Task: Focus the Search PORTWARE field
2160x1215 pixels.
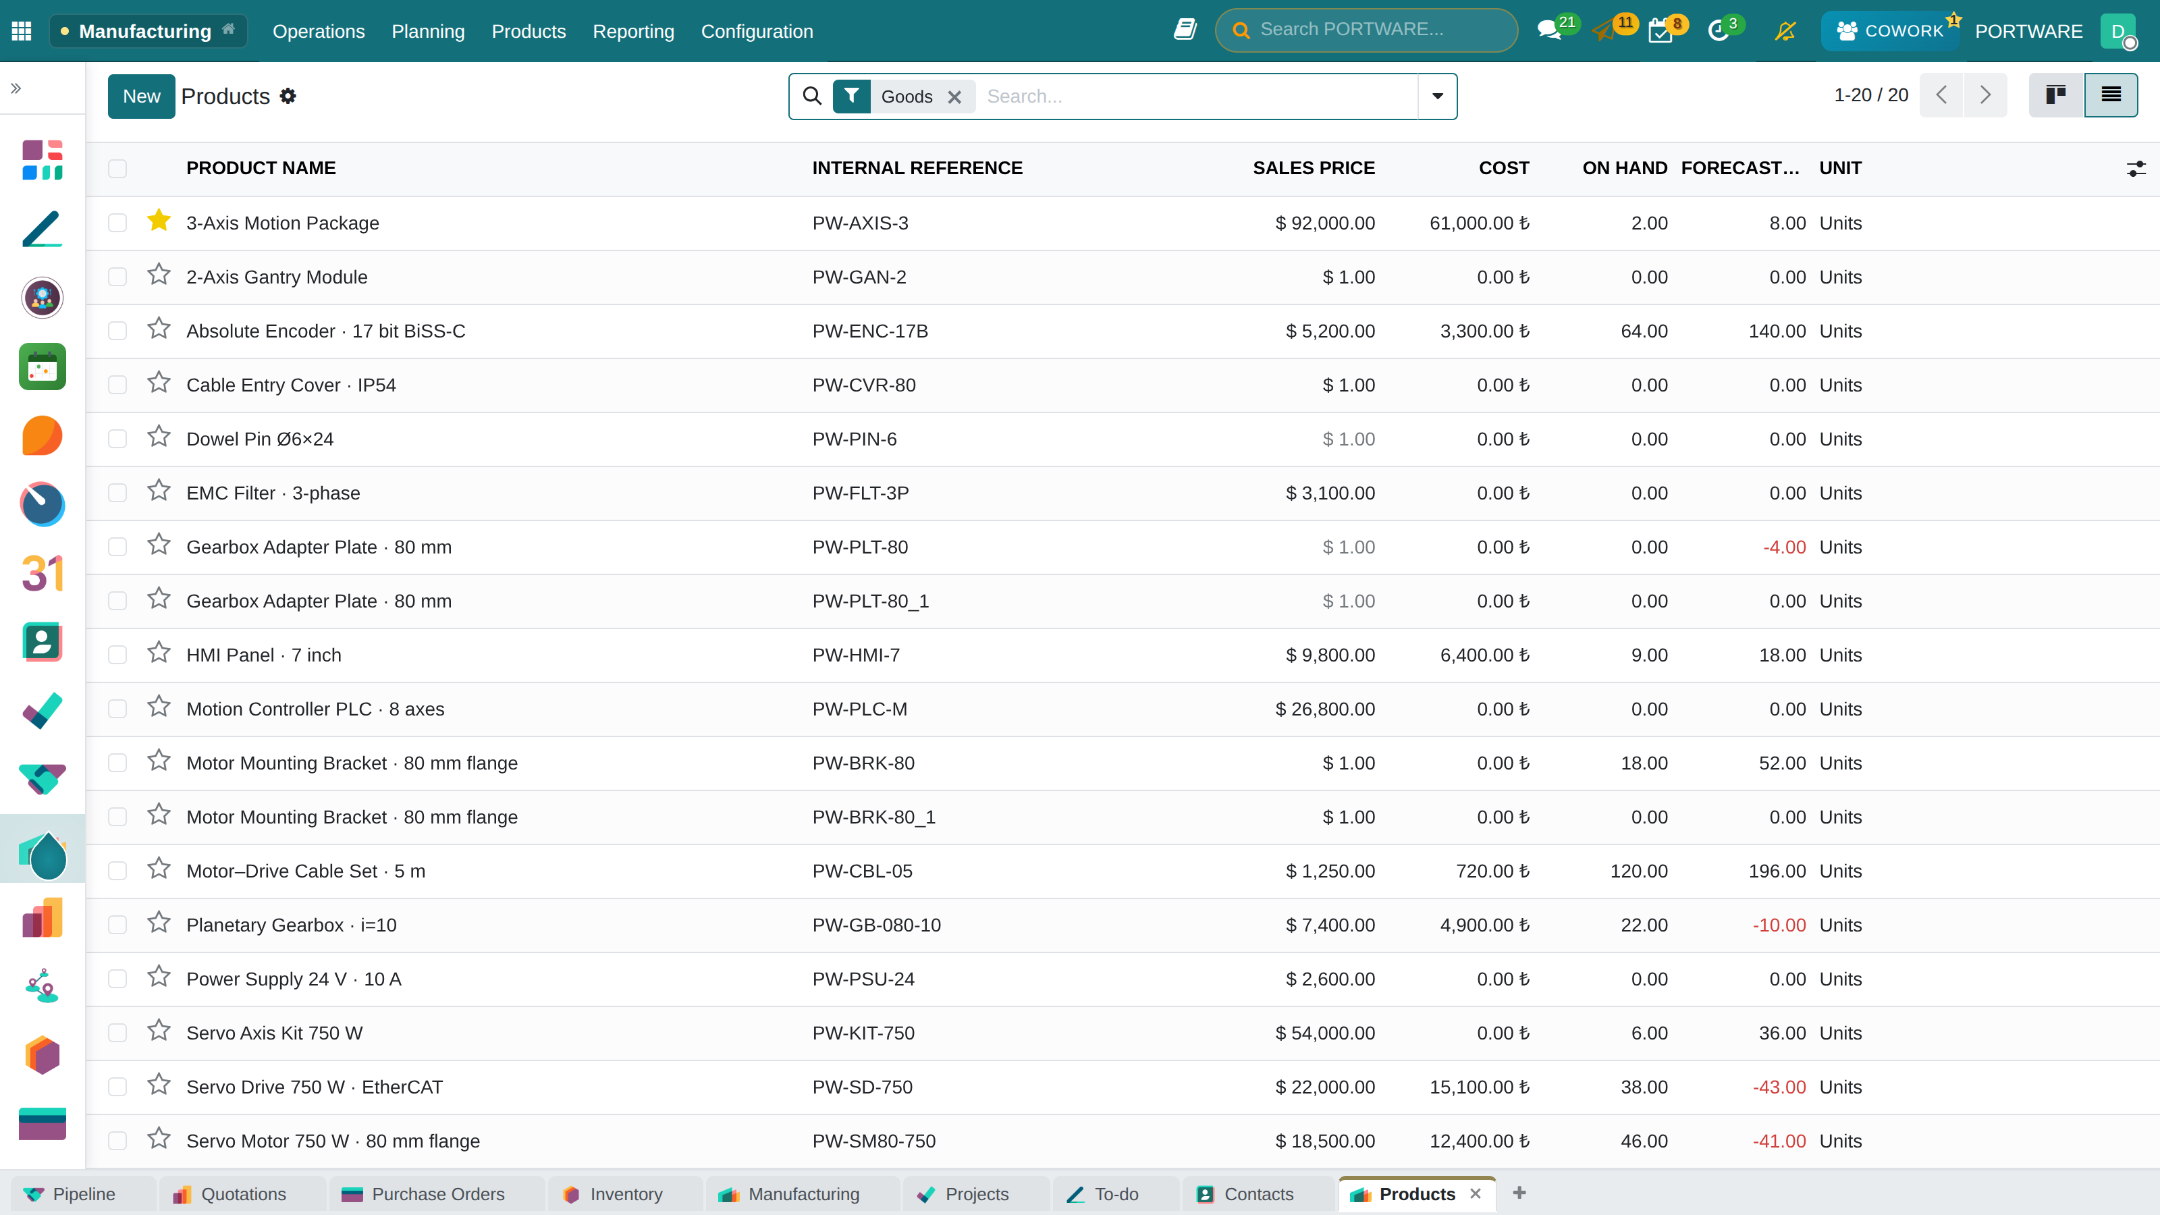Action: pos(1366,30)
